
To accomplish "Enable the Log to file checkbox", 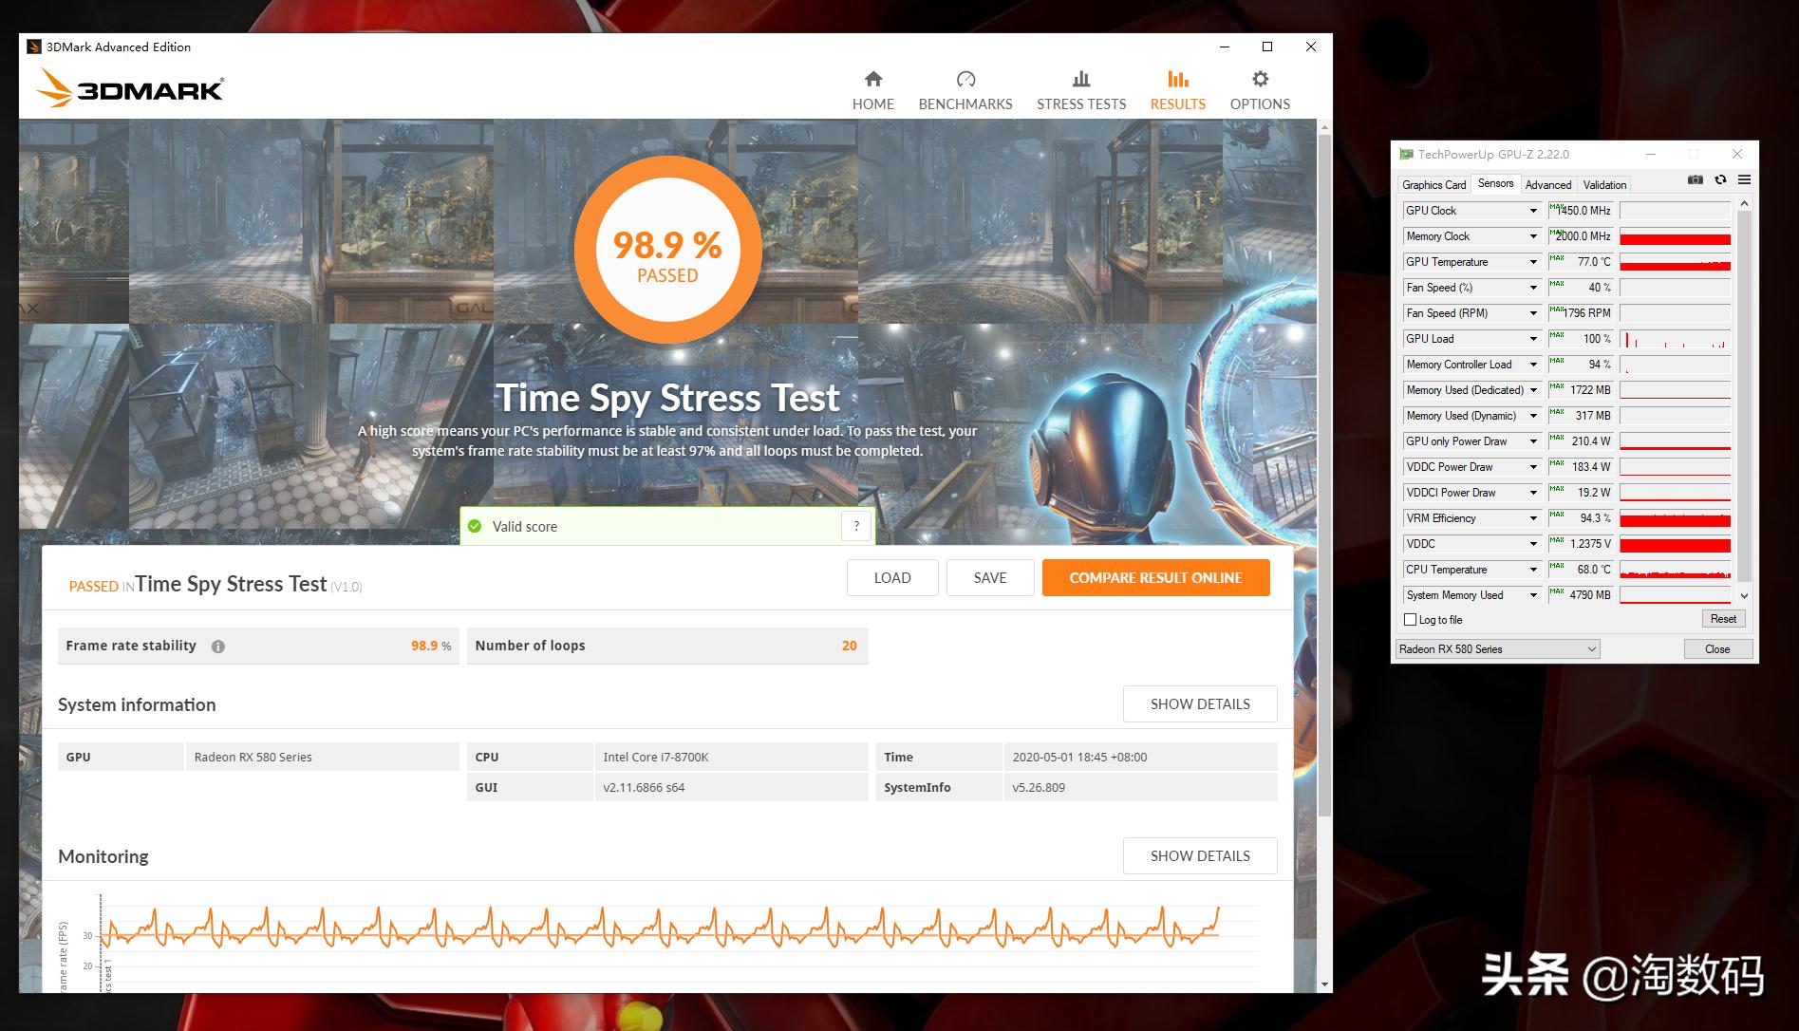I will [x=1410, y=620].
